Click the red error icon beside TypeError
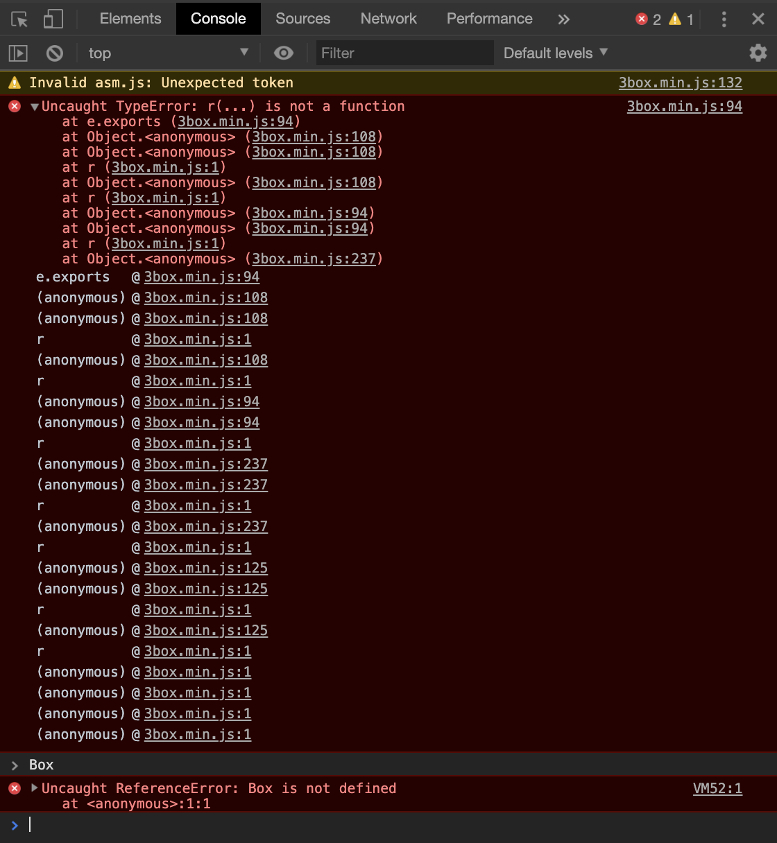This screenshot has width=777, height=843. click(x=15, y=106)
